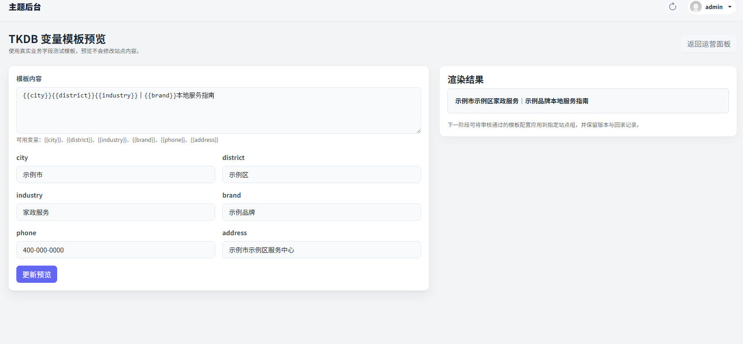The width and height of the screenshot is (743, 344).
Task: Click the phone field label
Action: [x=26, y=233]
